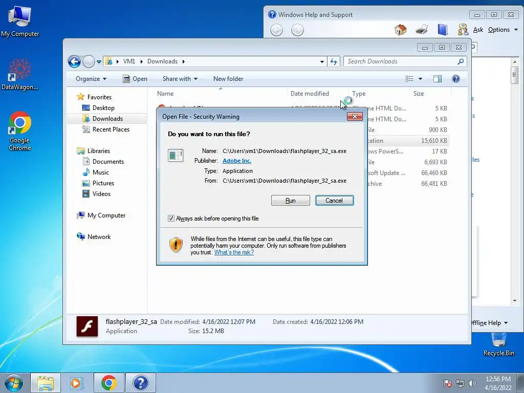Open Pictures library

[103, 183]
